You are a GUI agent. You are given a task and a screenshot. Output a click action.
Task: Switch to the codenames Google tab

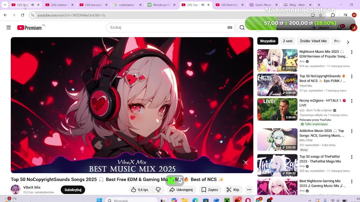pos(128,5)
